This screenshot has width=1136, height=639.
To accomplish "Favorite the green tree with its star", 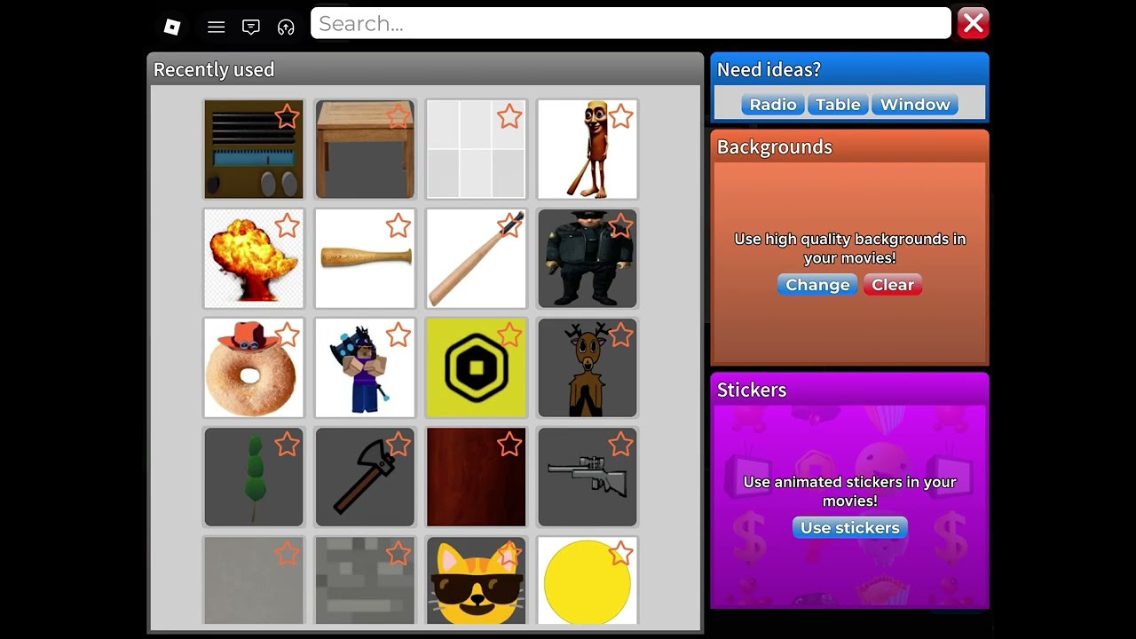I will coord(287,444).
